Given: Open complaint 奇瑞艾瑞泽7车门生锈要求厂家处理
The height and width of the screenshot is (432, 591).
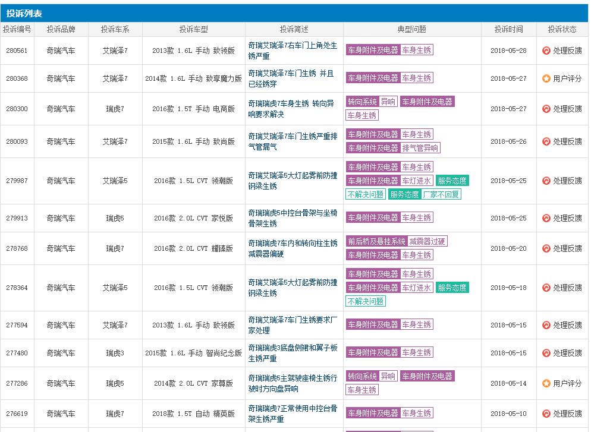Looking at the screenshot, I should [x=293, y=325].
